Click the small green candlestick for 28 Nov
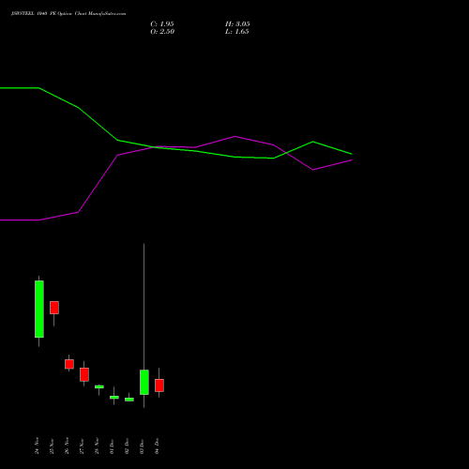469x469 pixels. click(99, 386)
